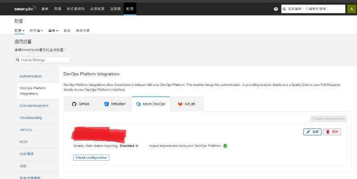
Task: Select the Bitbucket tab
Action: (x=115, y=104)
